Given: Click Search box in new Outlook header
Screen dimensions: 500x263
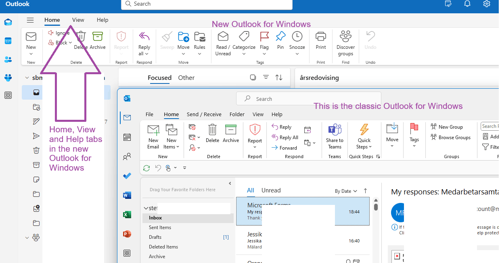Looking at the screenshot, I should (207, 4).
